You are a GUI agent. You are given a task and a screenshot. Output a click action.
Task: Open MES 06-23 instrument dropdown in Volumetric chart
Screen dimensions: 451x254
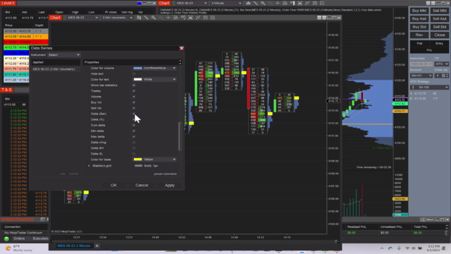pos(82,18)
